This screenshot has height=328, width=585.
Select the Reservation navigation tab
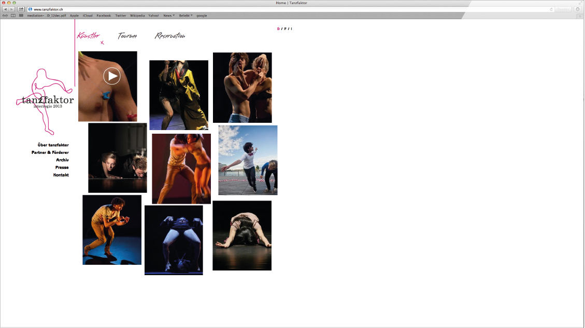[x=170, y=36]
